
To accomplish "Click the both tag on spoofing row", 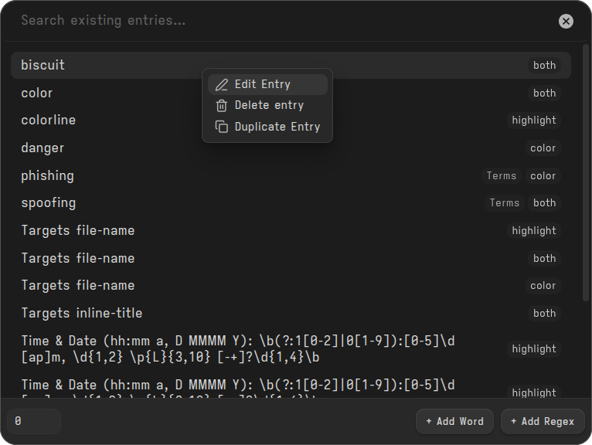I will click(544, 203).
